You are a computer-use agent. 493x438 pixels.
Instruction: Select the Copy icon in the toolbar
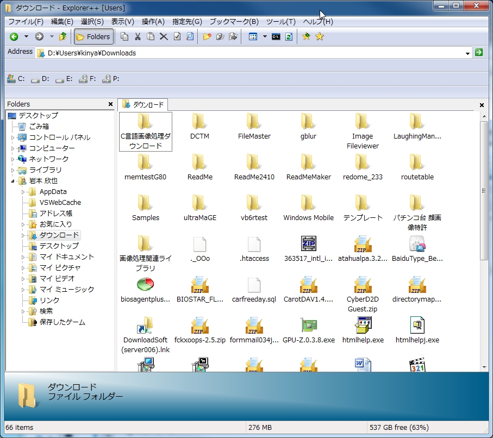(x=124, y=36)
